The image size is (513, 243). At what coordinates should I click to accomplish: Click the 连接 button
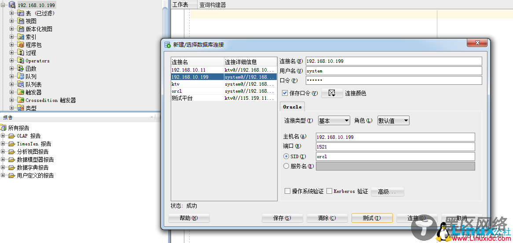[x=417, y=218]
